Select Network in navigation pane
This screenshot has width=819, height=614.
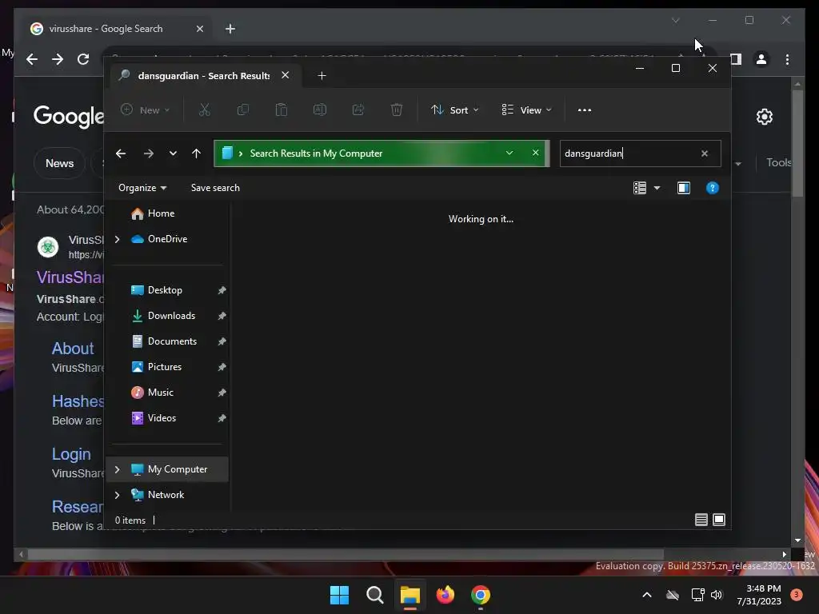[166, 495]
